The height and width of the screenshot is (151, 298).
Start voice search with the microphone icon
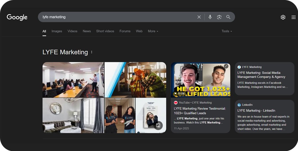(x=210, y=17)
